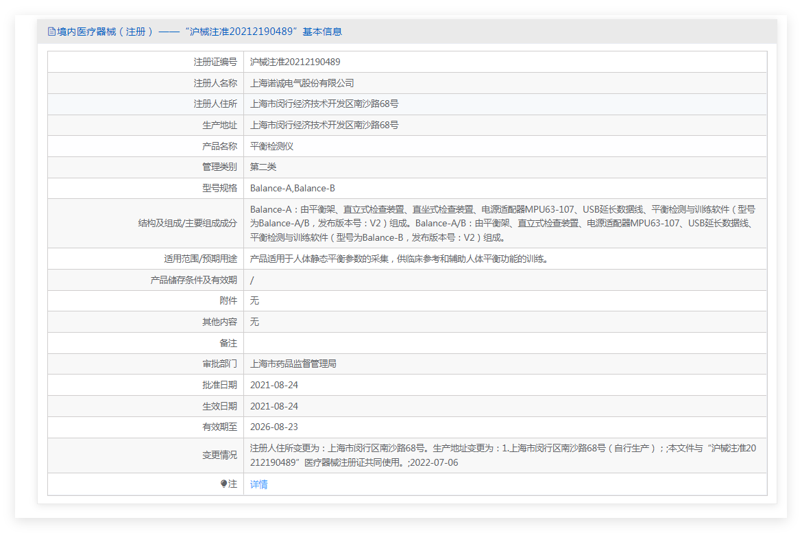The image size is (802, 533).
Task: Click model spec Balance-A,Balance-B
Action: point(293,188)
